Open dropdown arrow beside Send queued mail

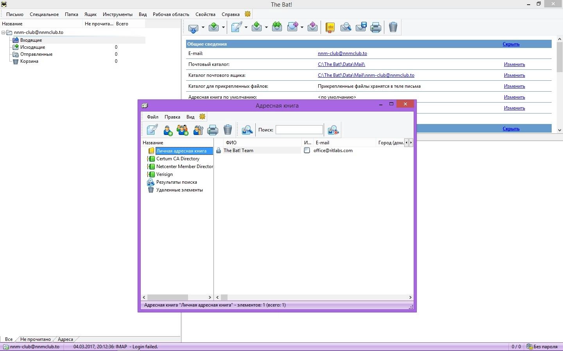[223, 27]
